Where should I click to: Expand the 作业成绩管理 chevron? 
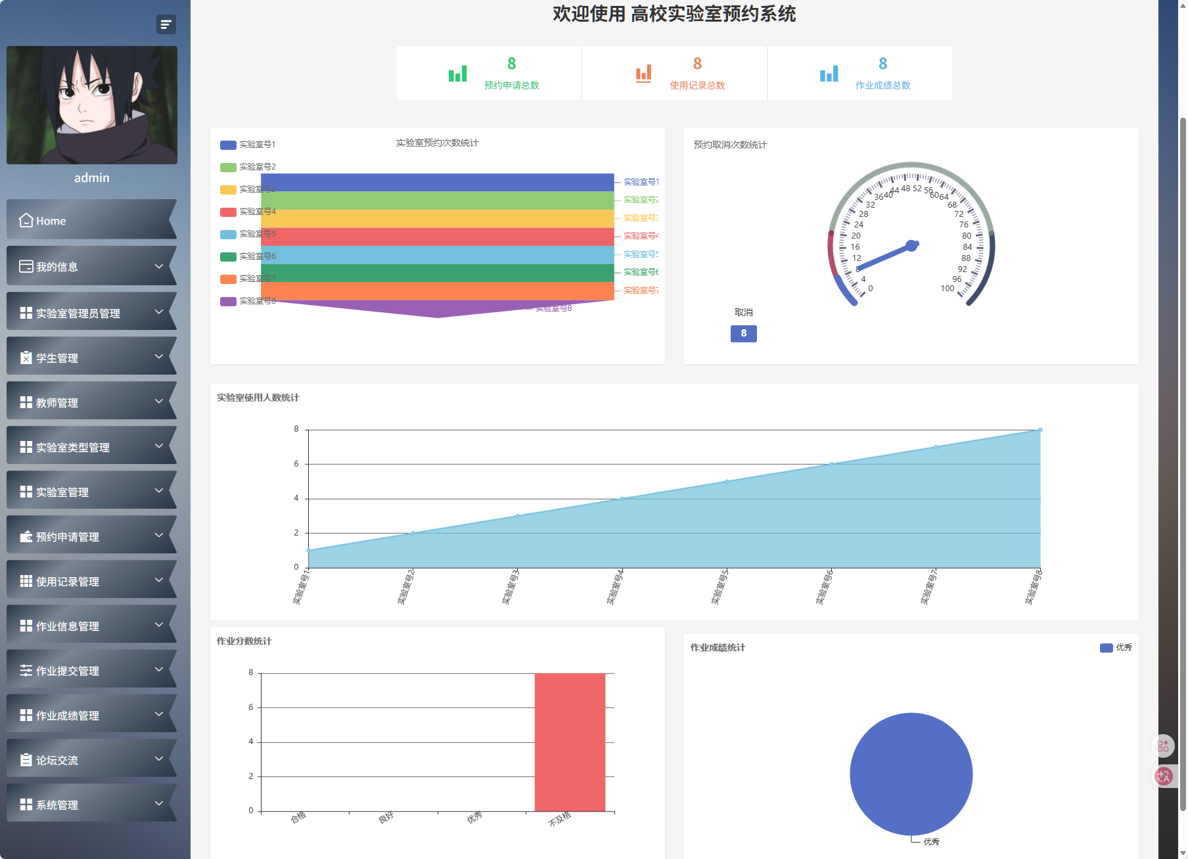click(158, 714)
